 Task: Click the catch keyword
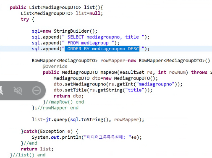30,131
